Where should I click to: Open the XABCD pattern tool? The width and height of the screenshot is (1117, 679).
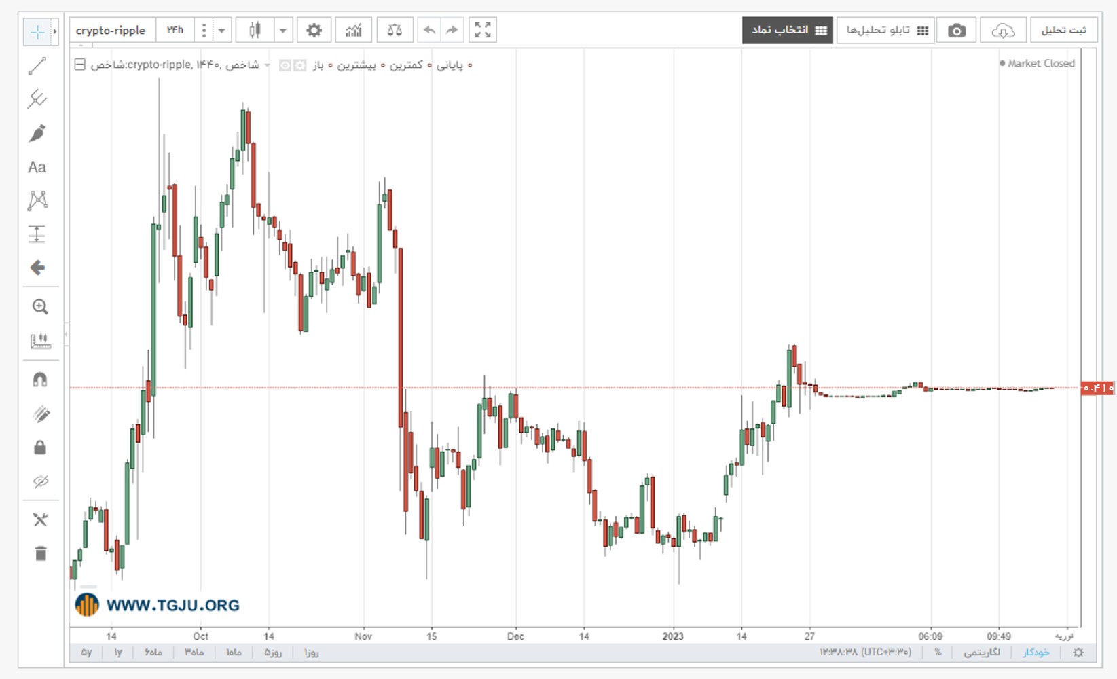click(38, 200)
